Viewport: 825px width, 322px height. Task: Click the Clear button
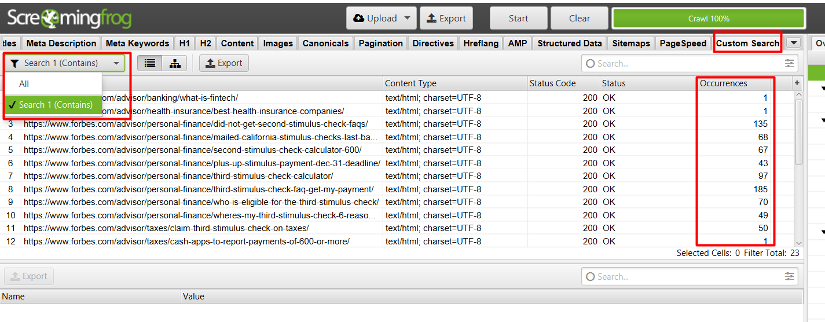(x=579, y=19)
